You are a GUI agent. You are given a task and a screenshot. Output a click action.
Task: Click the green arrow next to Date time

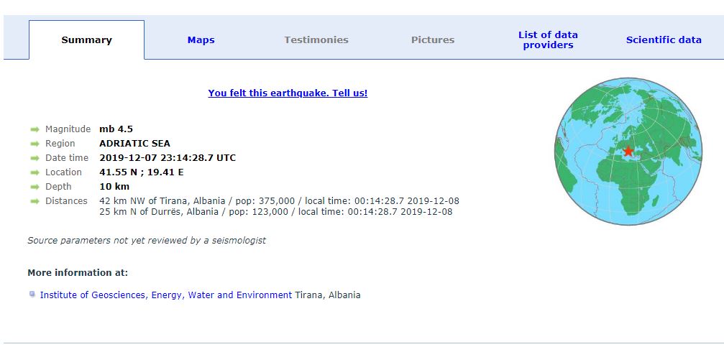tap(34, 158)
